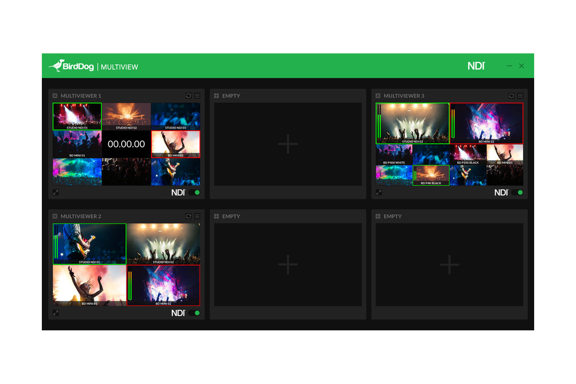The width and height of the screenshot is (576, 384).
Task: Add a multiviewer in bottom-middle empty panel
Action: 288,264
